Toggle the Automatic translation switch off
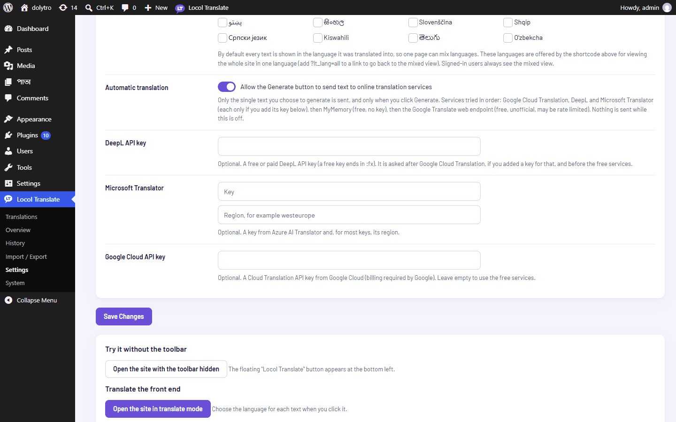676x422 pixels. [227, 87]
